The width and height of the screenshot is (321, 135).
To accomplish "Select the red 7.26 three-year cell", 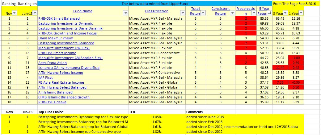I will (x=280, y=82).
